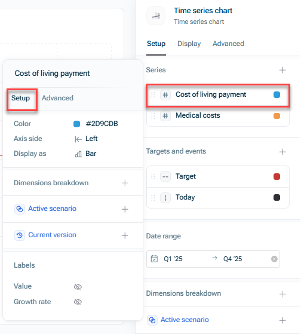
Task: Click Active scenario icon in right panel
Action: coord(152,320)
